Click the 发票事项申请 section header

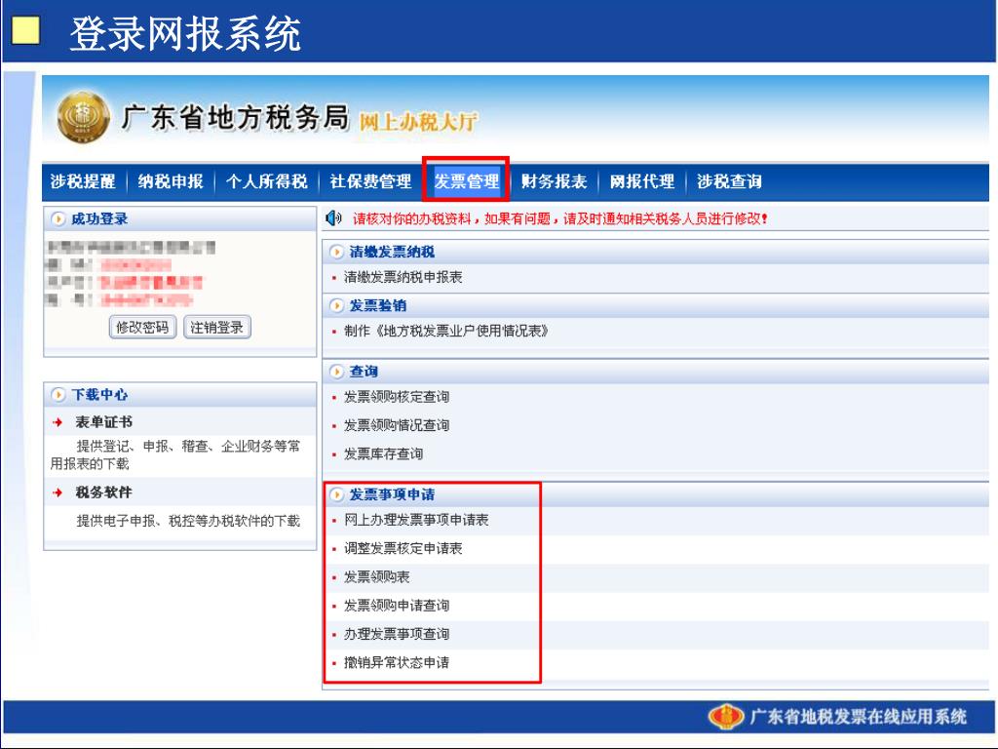pyautogui.click(x=392, y=494)
